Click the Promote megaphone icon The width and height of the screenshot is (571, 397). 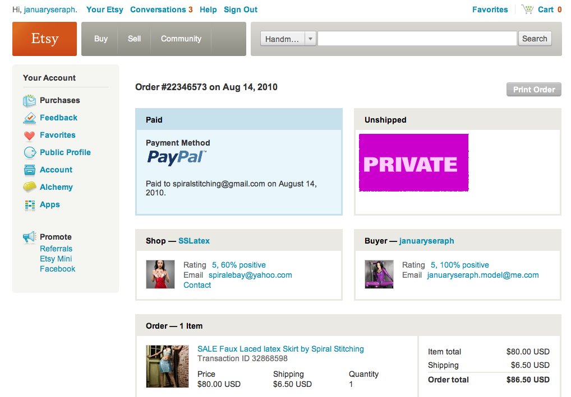pyautogui.click(x=30, y=237)
